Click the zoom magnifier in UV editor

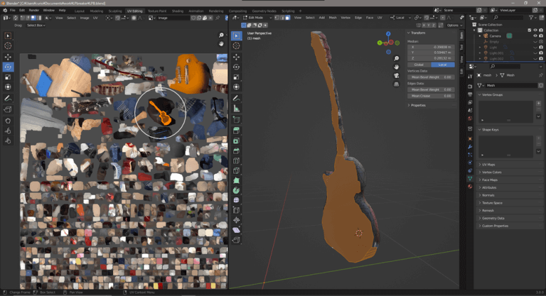click(x=221, y=35)
